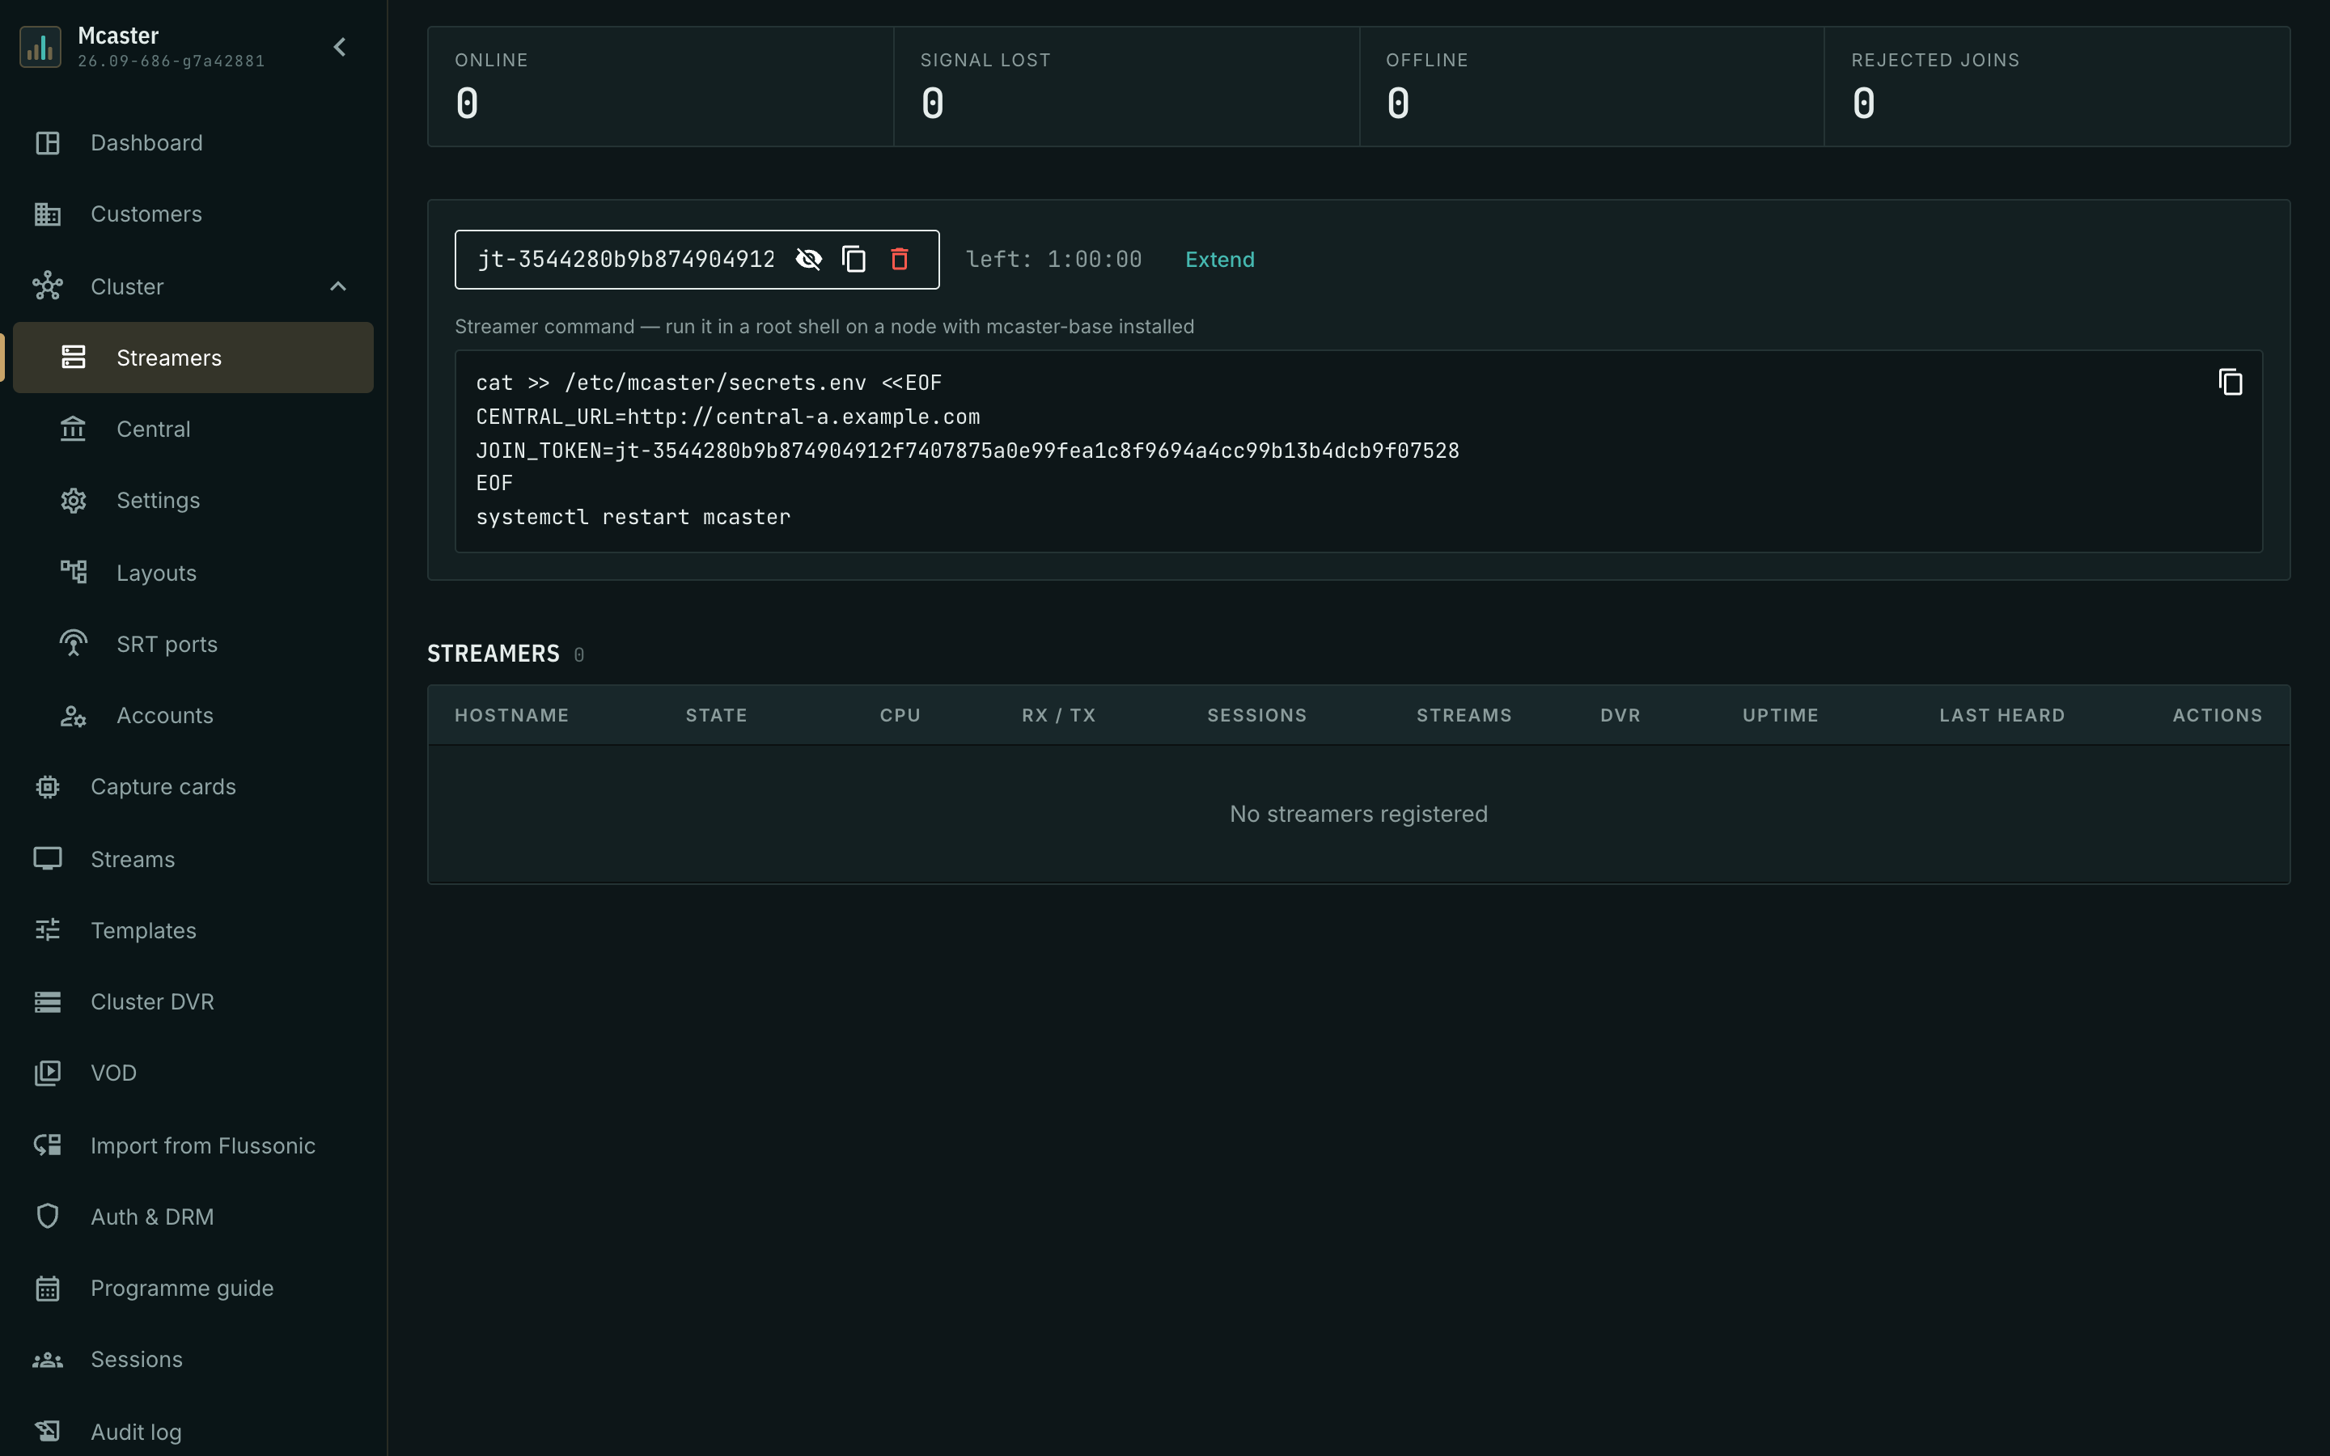The height and width of the screenshot is (1456, 2330).
Task: Click the join token field text
Action: tap(627, 259)
